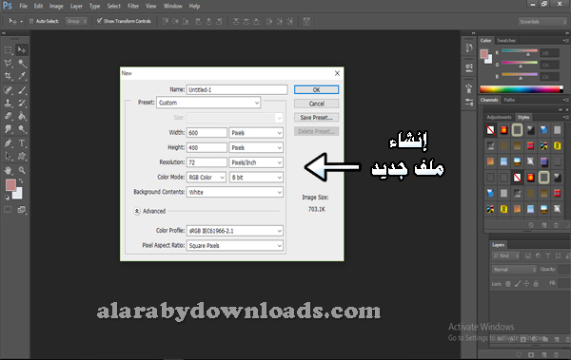Click Cancel in the New dialog
Image resolution: width=571 pixels, height=360 pixels.
317,104
